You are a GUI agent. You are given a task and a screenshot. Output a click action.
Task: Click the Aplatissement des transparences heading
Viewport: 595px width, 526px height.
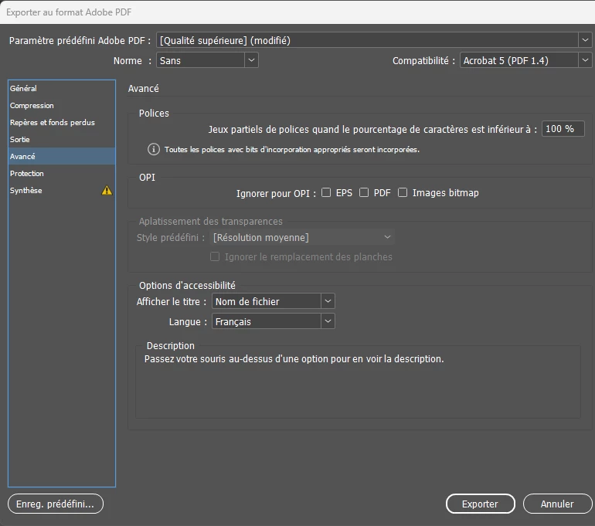(211, 221)
